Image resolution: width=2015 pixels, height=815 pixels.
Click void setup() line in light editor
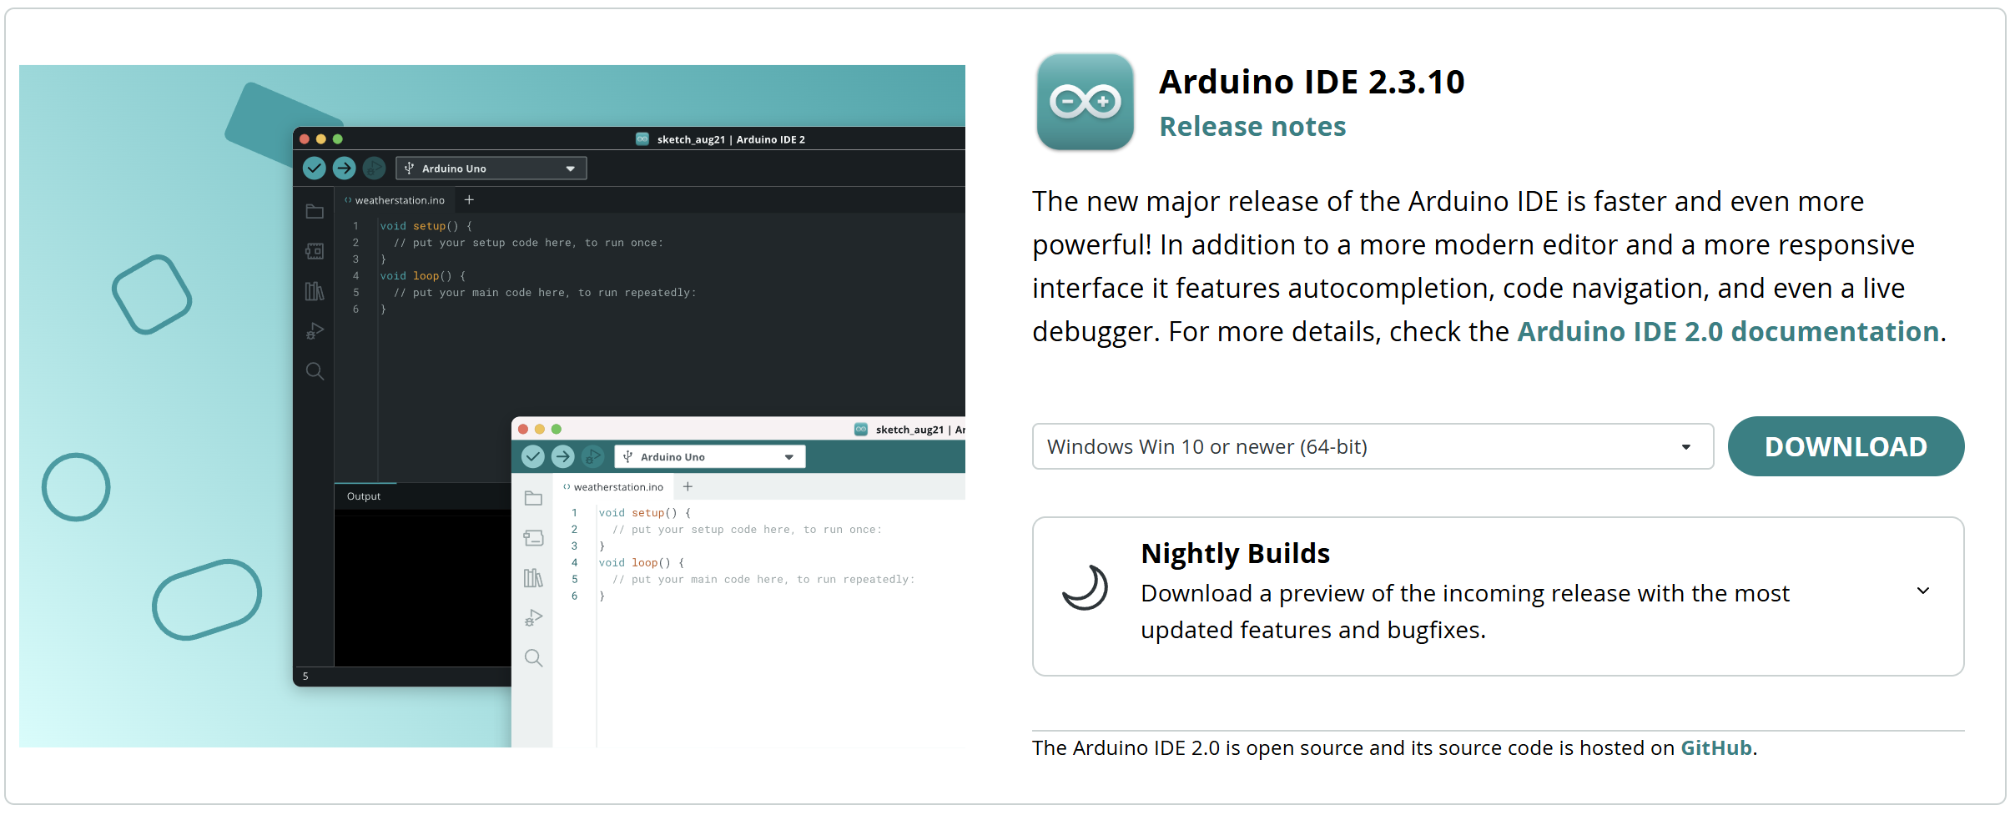click(645, 513)
